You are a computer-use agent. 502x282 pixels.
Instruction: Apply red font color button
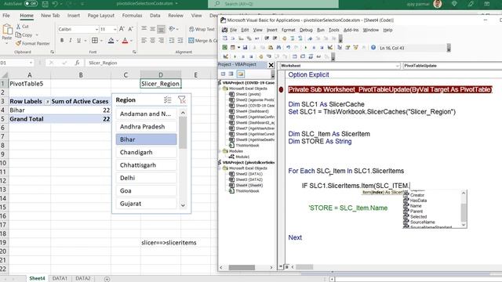tap(125, 41)
